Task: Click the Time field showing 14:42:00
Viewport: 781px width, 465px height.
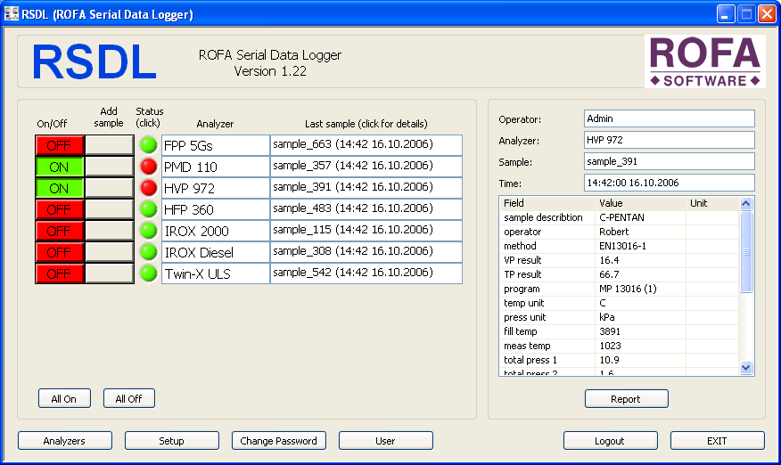Action: [x=670, y=183]
